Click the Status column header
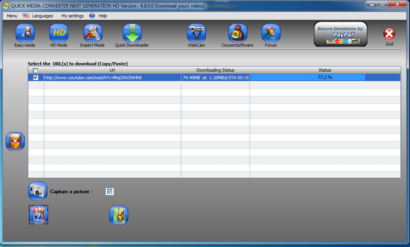This screenshot has width=410, height=247. coord(325,70)
